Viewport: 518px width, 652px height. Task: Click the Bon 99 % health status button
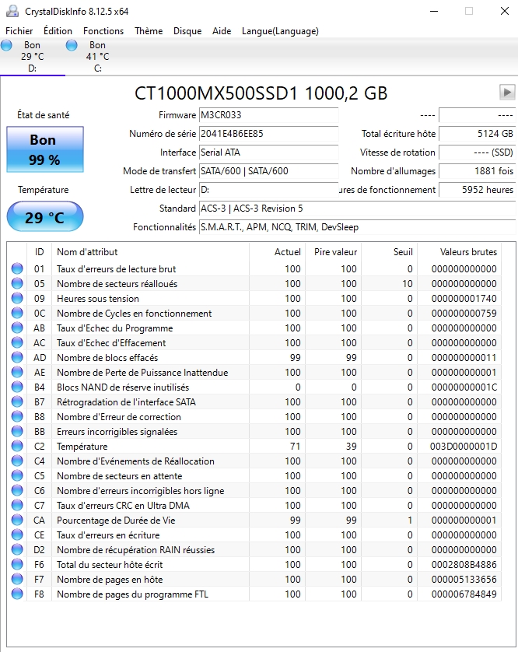[45, 149]
